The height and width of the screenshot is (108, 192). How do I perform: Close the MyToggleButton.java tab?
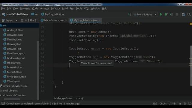[x=100, y=20]
